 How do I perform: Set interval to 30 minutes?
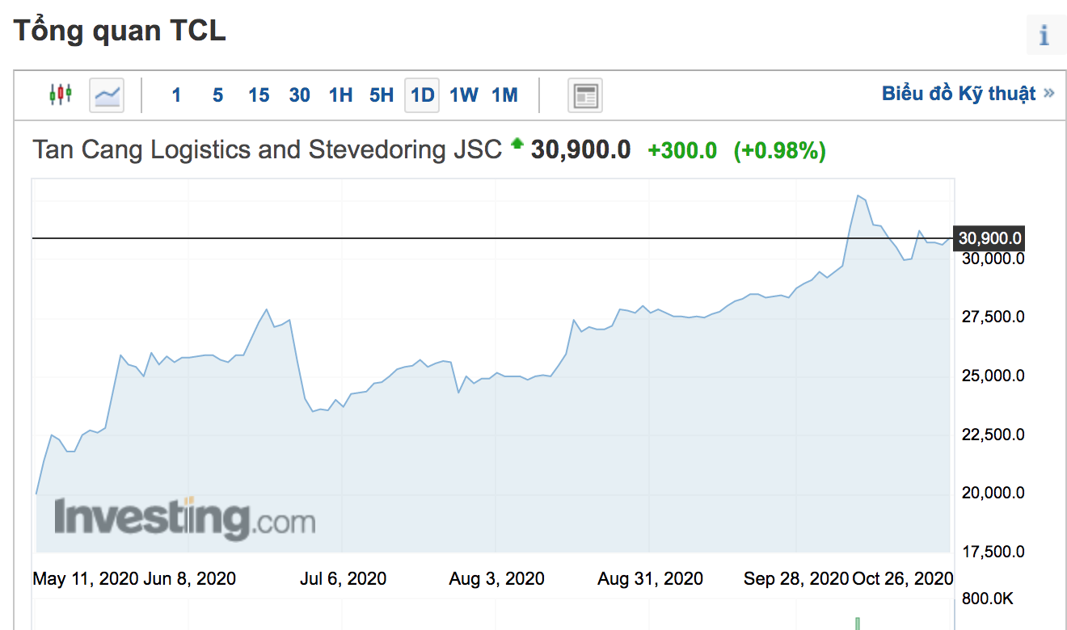pos(300,95)
